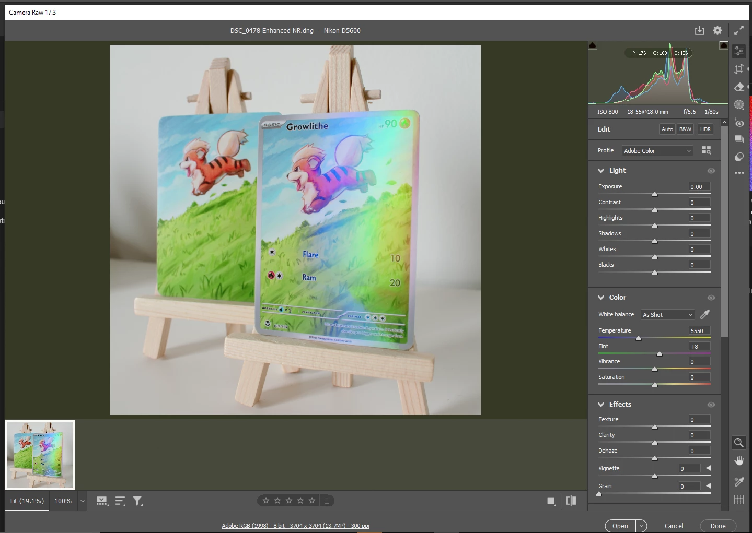752x533 pixels.
Task: Select the Crop and Rotate tool
Action: pyautogui.click(x=739, y=68)
